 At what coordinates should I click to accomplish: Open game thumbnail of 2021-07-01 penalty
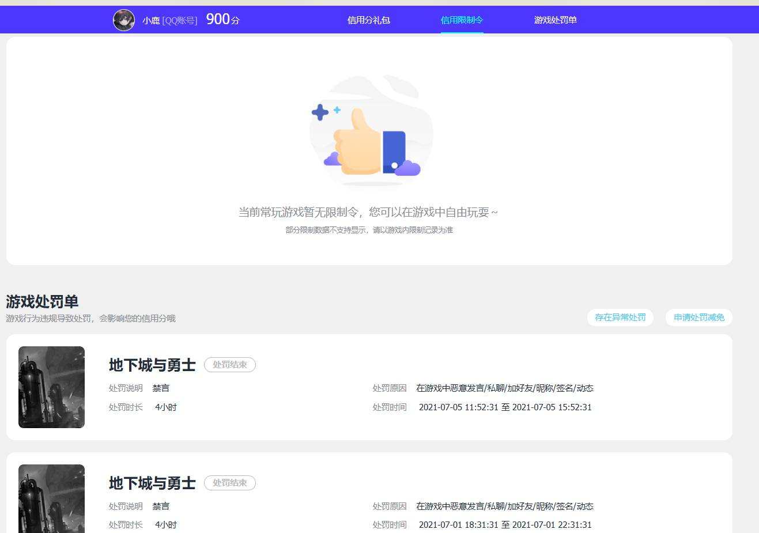tap(51, 498)
